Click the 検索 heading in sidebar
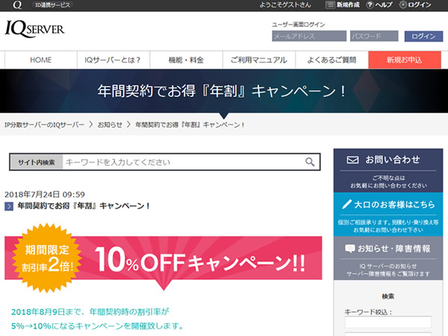Image resolution: width=448 pixels, height=336 pixels. (x=388, y=296)
